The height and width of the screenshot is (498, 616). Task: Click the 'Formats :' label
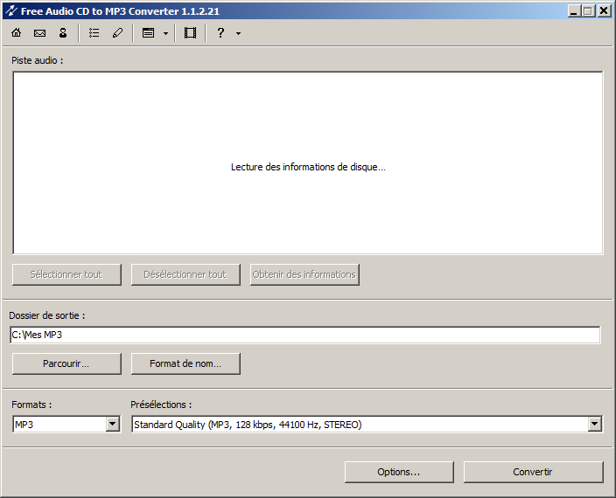coord(31,405)
